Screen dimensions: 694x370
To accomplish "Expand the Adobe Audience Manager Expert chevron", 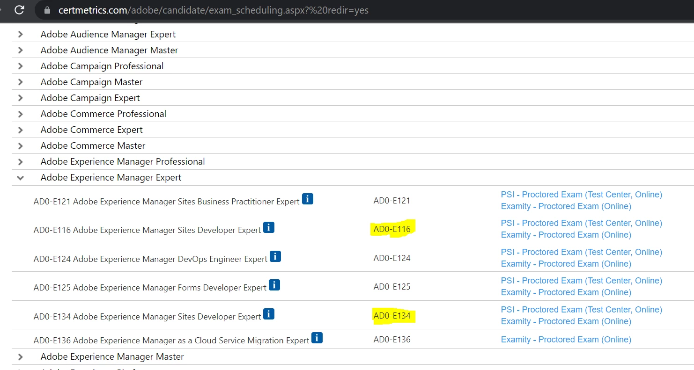I will coord(20,34).
